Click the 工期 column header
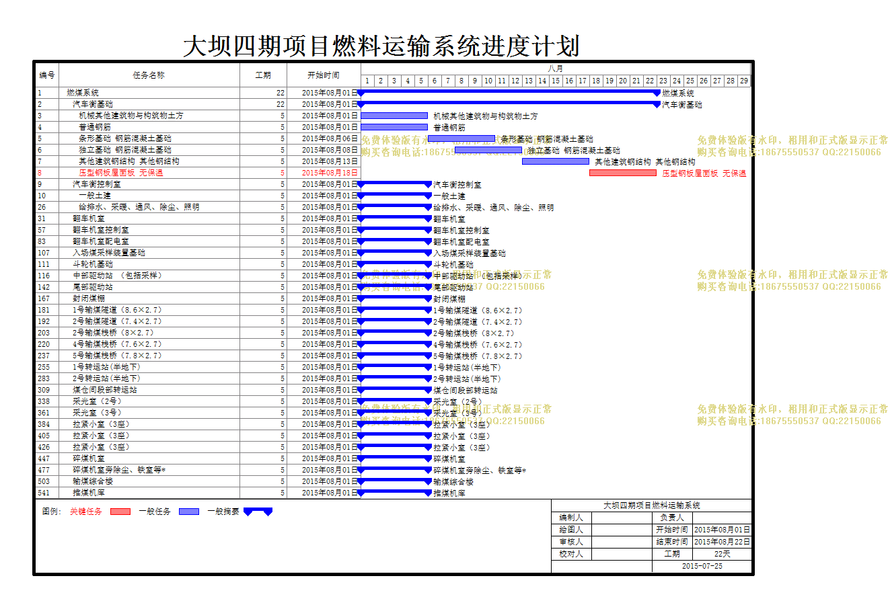This screenshot has width=888, height=607. pyautogui.click(x=263, y=75)
